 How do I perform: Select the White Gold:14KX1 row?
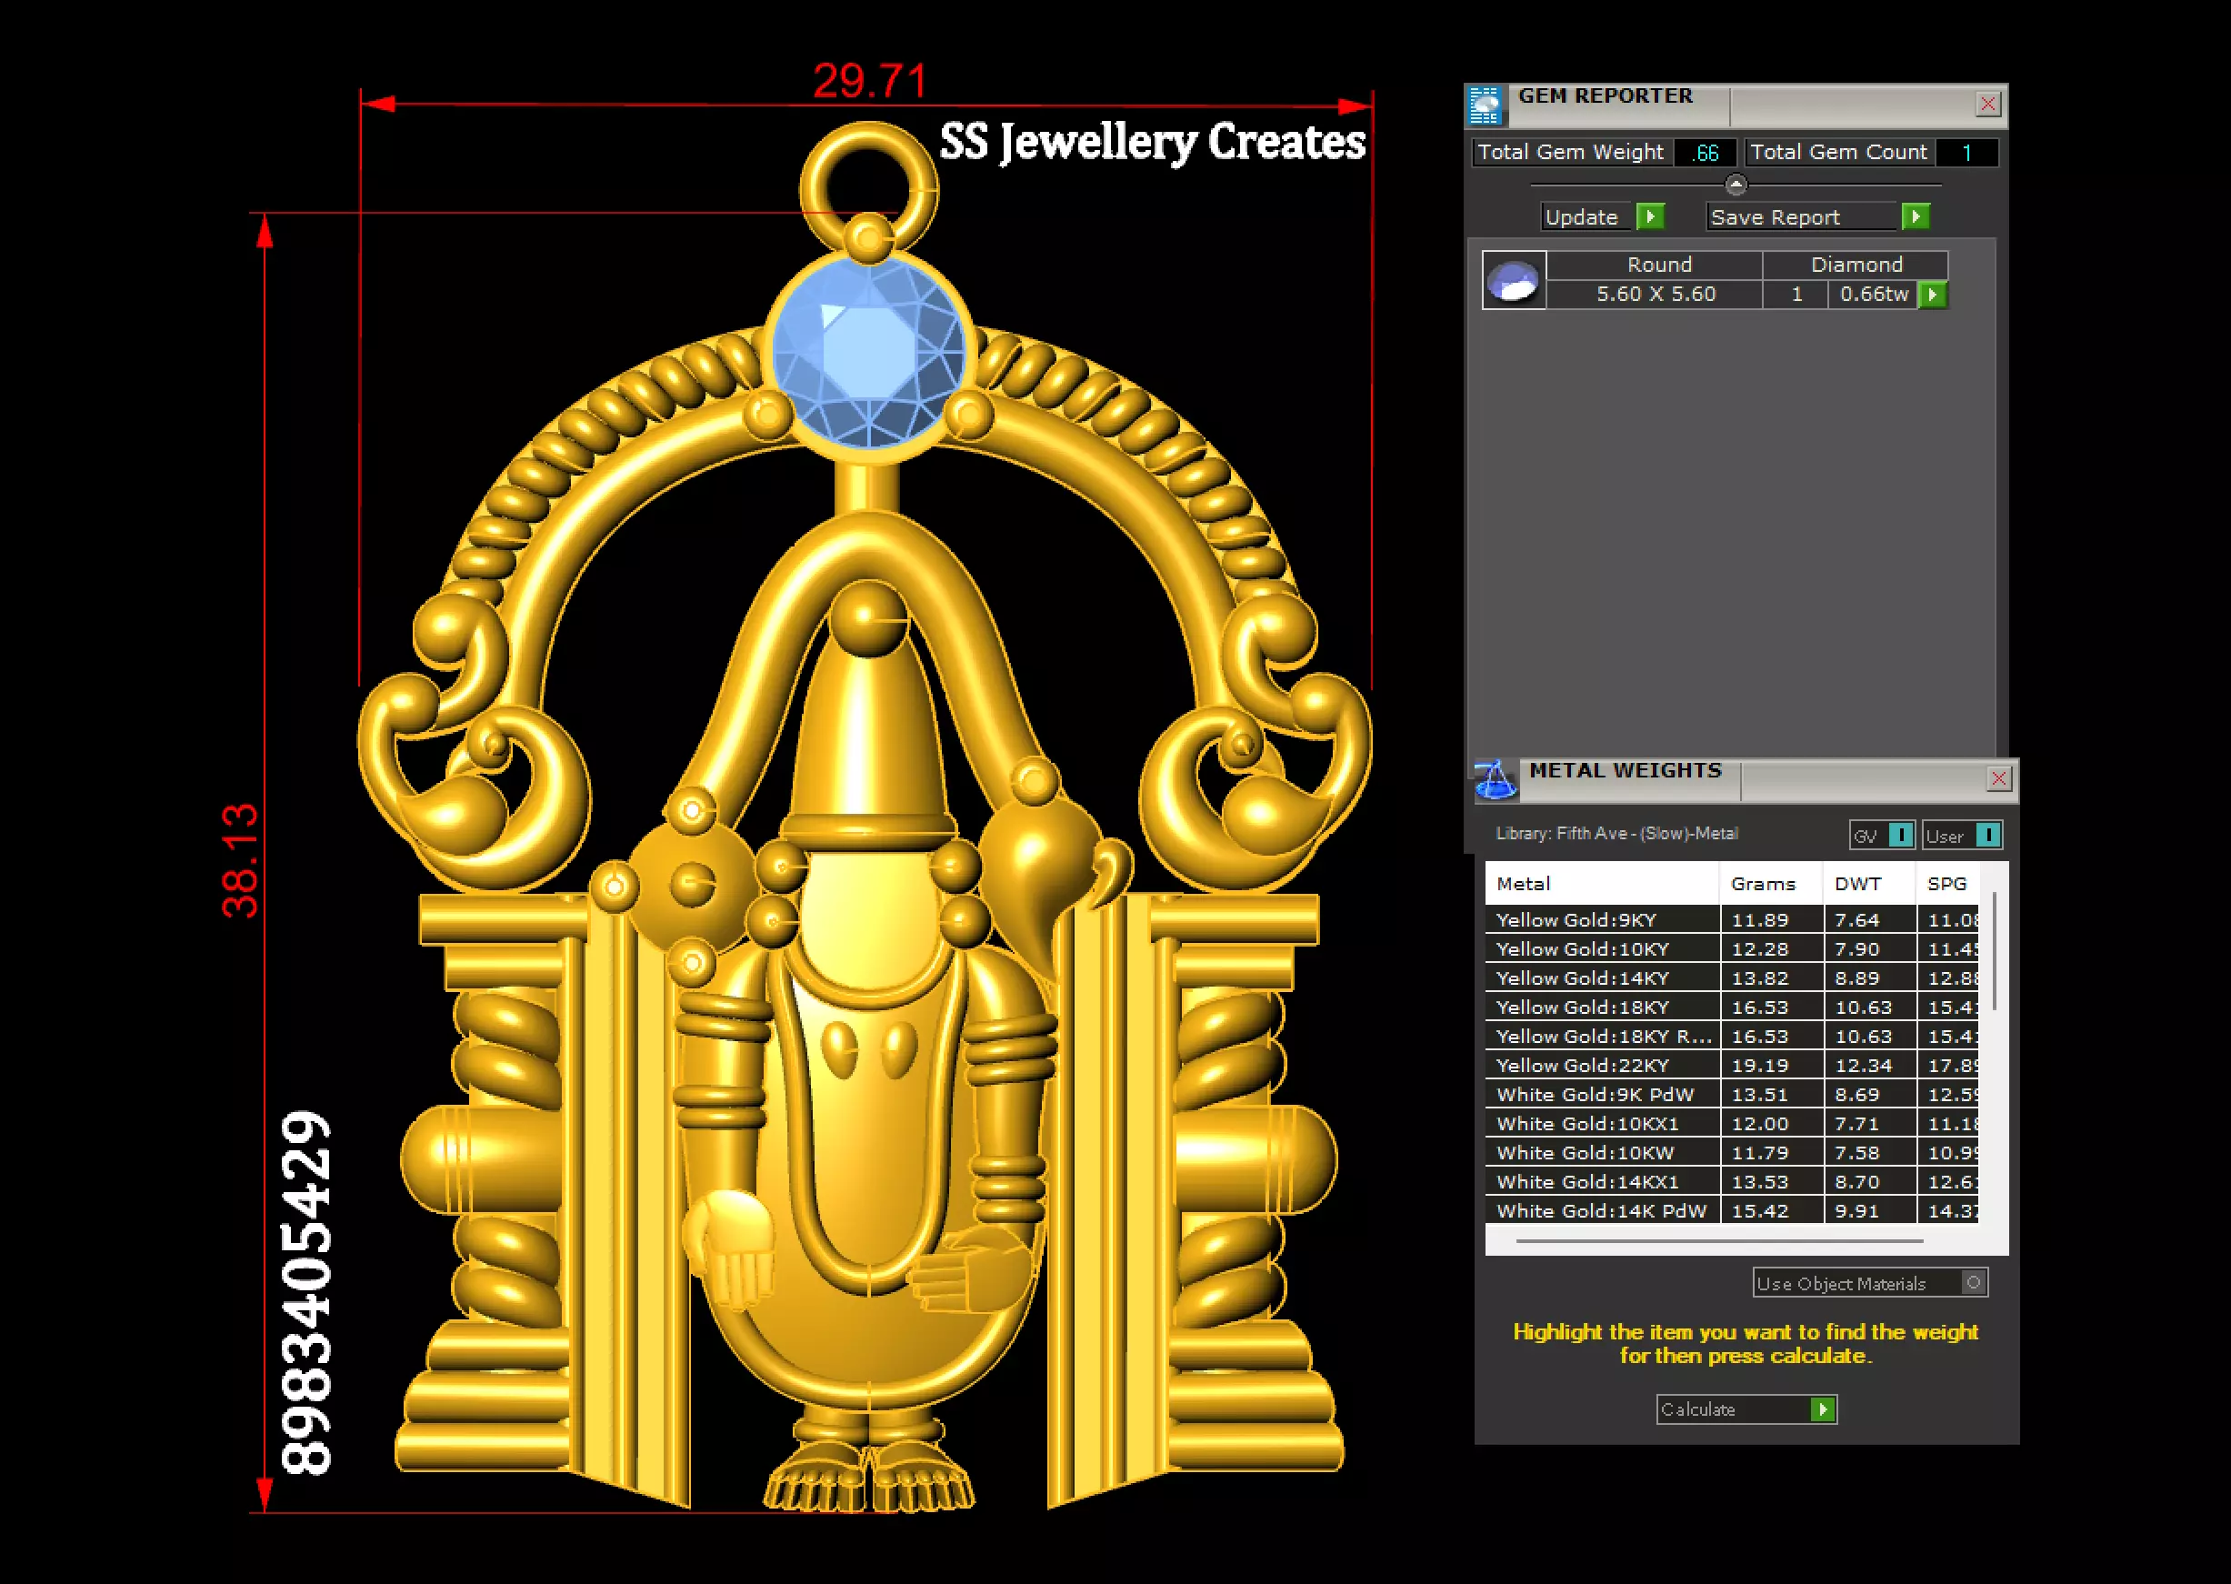click(1732, 1181)
